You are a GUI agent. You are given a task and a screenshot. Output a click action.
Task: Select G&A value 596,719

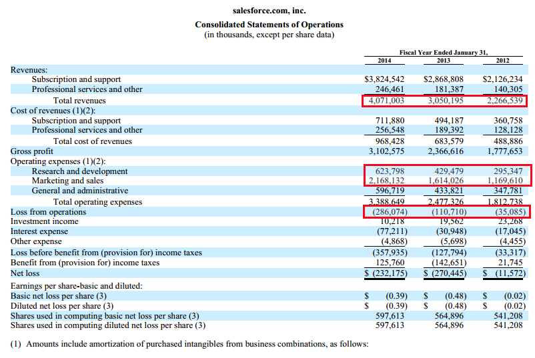pyautogui.click(x=390, y=191)
